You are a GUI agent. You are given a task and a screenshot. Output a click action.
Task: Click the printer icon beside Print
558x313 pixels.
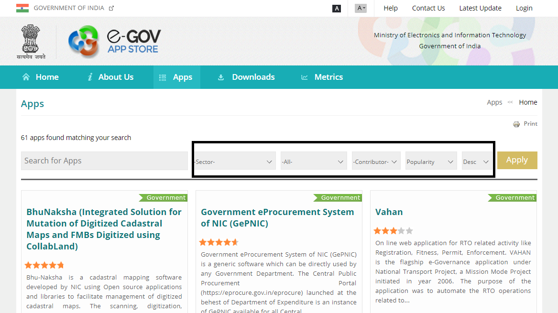pos(516,123)
